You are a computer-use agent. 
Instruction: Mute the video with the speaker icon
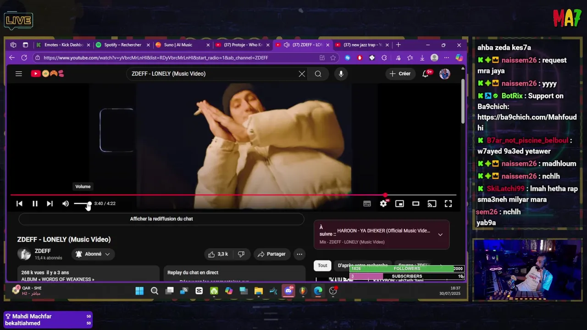pyautogui.click(x=66, y=203)
